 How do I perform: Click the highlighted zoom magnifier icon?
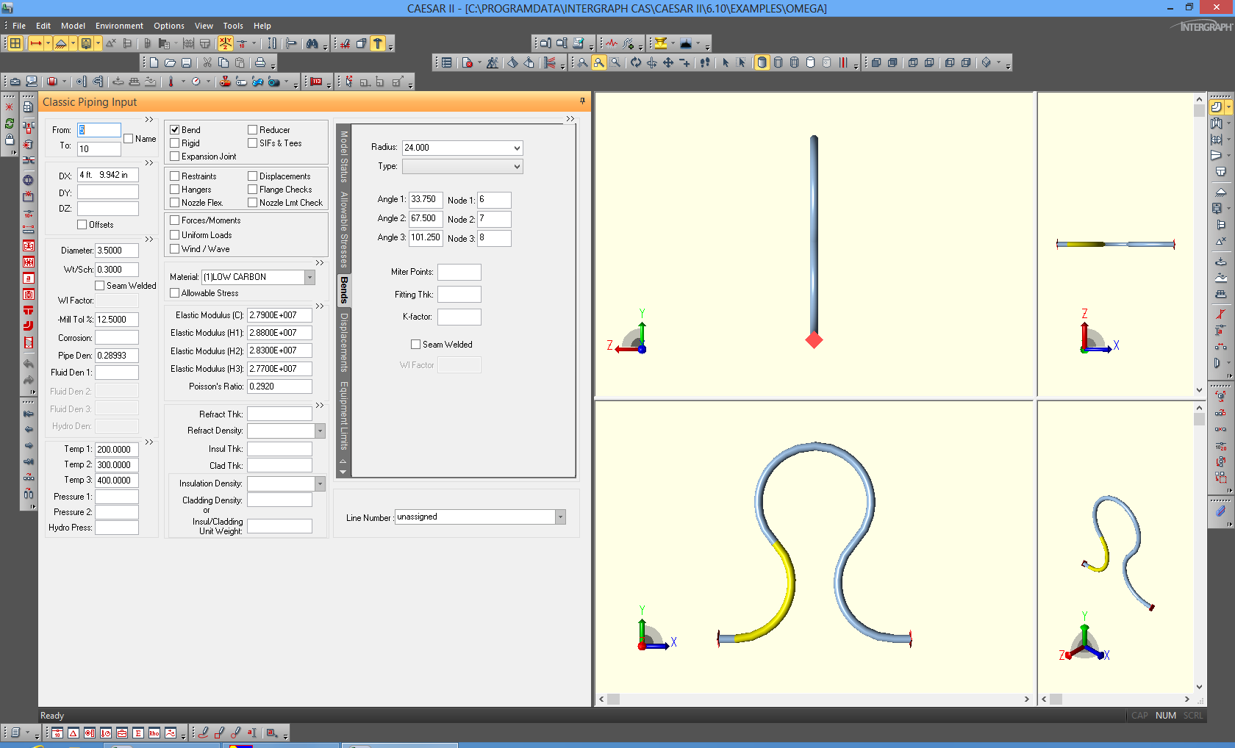pos(599,62)
